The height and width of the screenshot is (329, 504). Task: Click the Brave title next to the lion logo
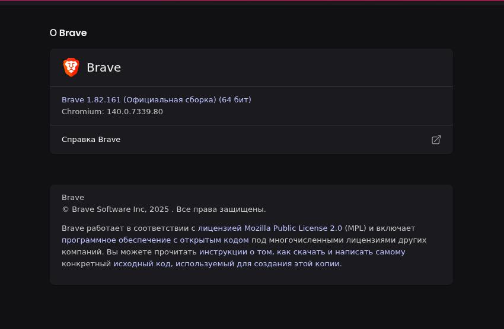click(x=104, y=67)
